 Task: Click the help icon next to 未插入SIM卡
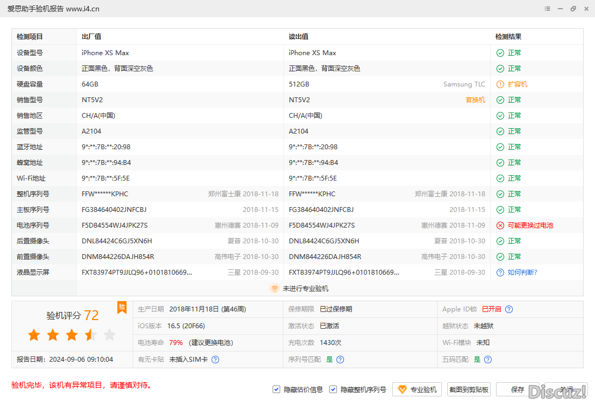coord(215,360)
